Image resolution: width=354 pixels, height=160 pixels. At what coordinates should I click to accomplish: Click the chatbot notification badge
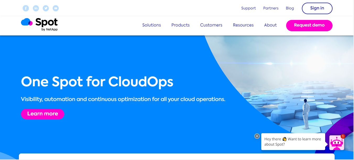342,136
